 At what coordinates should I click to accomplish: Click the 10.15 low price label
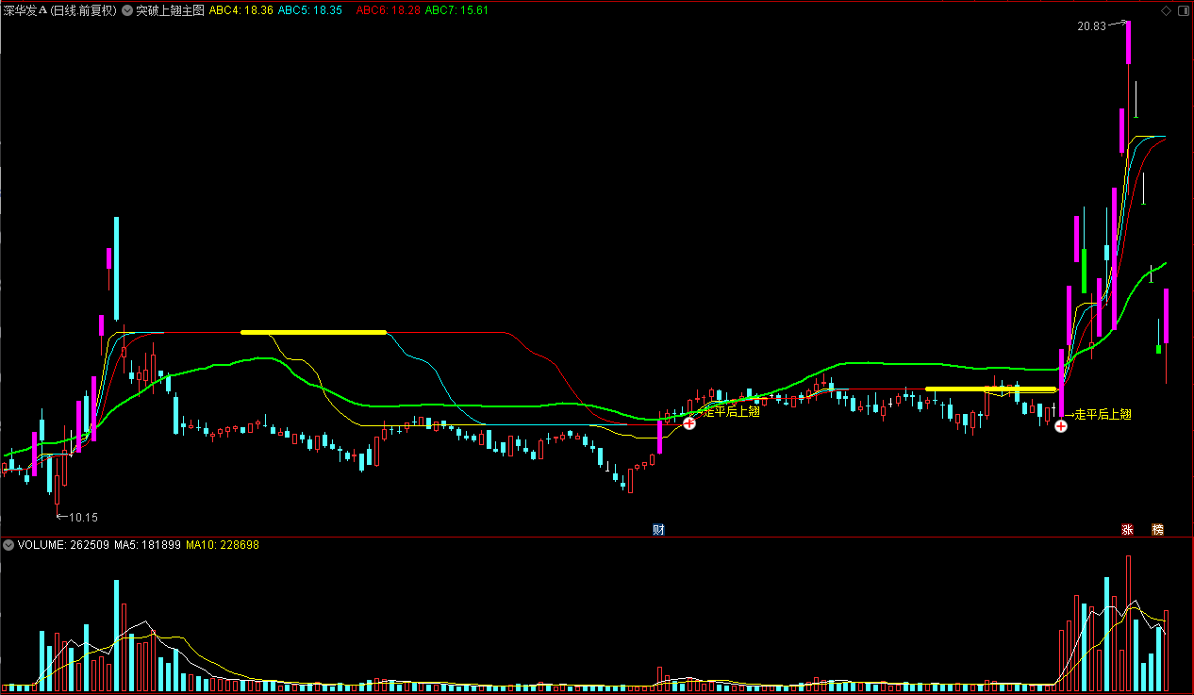(84, 517)
